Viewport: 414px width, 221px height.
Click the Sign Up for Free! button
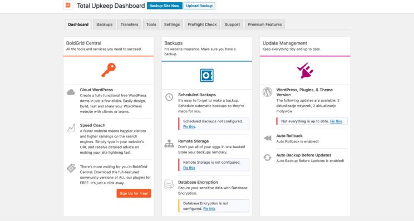click(x=134, y=193)
